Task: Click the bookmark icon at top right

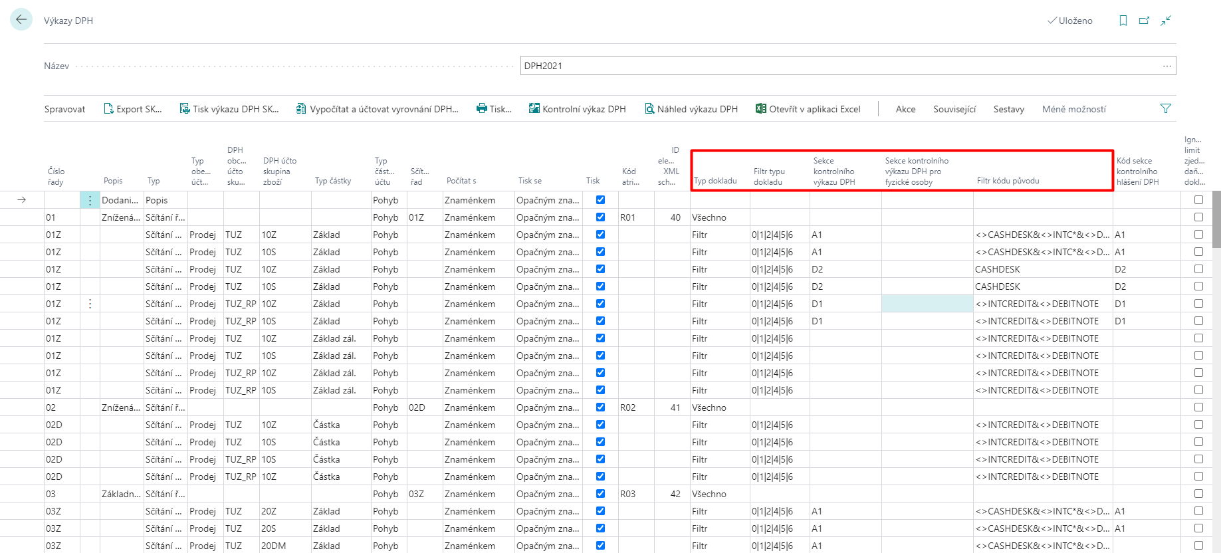Action: [x=1123, y=21]
